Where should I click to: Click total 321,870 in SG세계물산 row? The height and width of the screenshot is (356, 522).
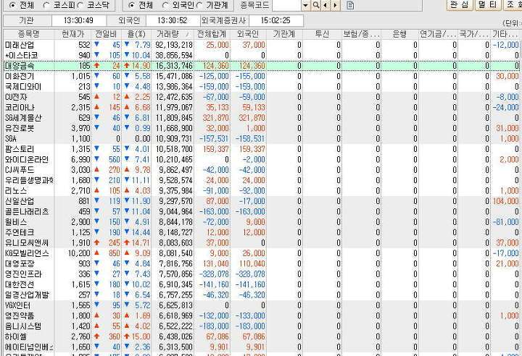tap(216, 118)
